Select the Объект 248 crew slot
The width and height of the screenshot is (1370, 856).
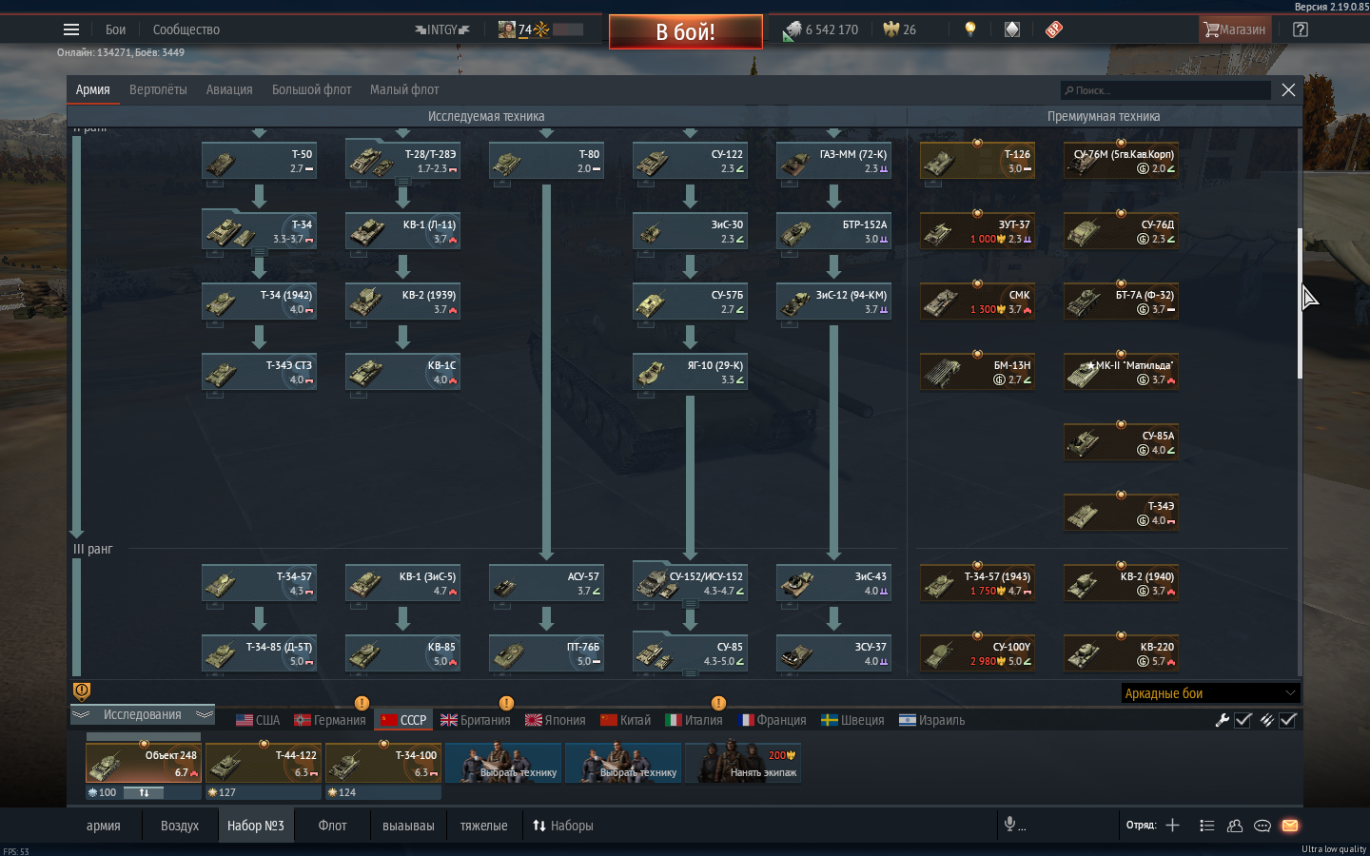click(x=144, y=763)
